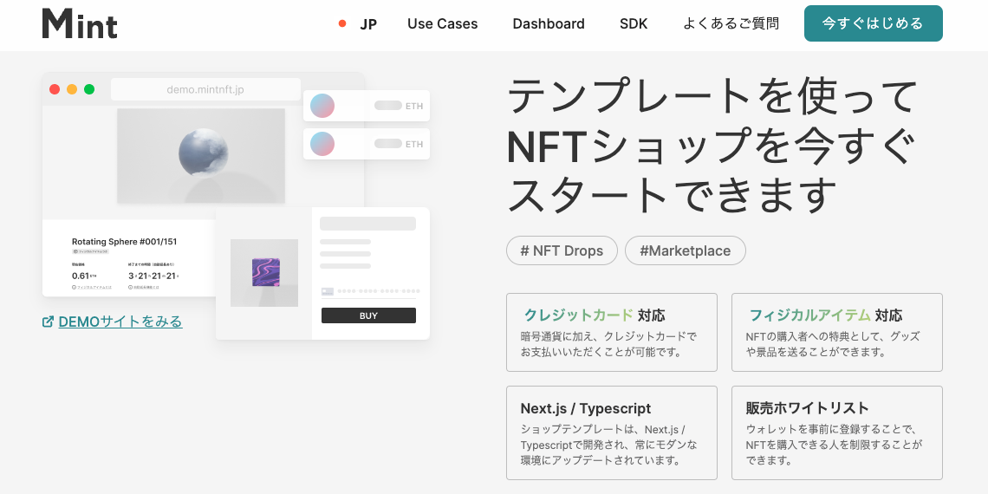Click the credit card icon above BUY
The width and height of the screenshot is (988, 494).
(327, 291)
